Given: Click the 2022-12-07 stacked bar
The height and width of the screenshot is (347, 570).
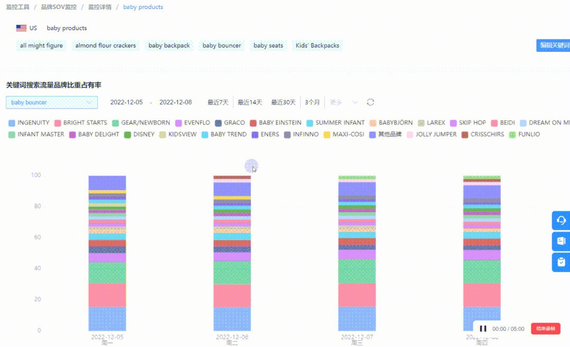Looking at the screenshot, I should click(357, 253).
